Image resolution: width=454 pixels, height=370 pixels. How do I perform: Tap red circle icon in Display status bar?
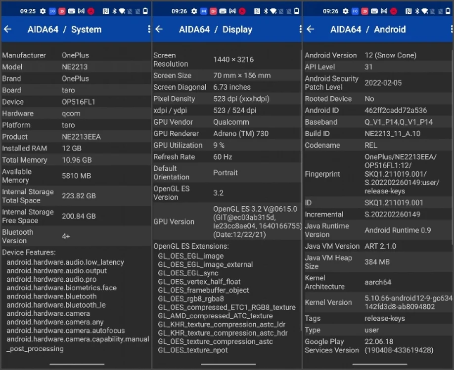(x=242, y=11)
